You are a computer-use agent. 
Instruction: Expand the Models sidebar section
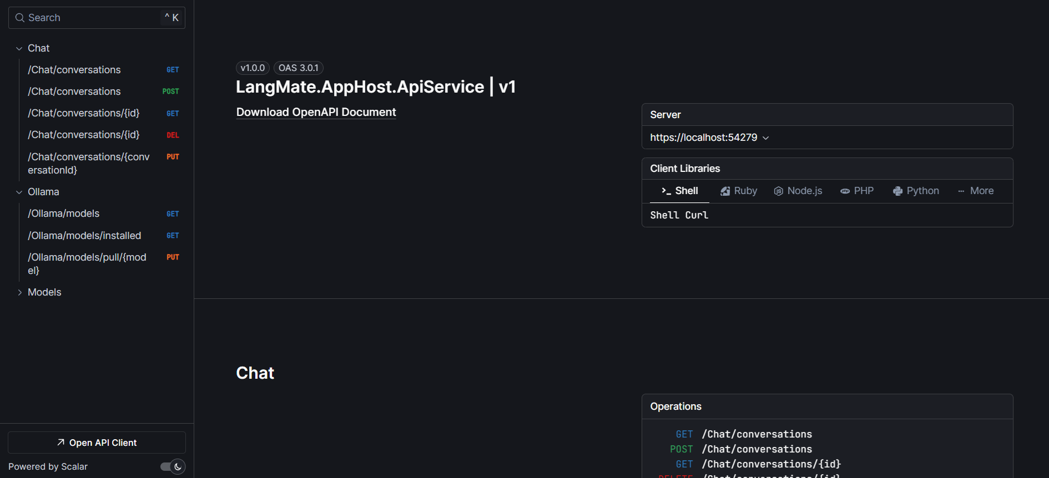point(19,292)
